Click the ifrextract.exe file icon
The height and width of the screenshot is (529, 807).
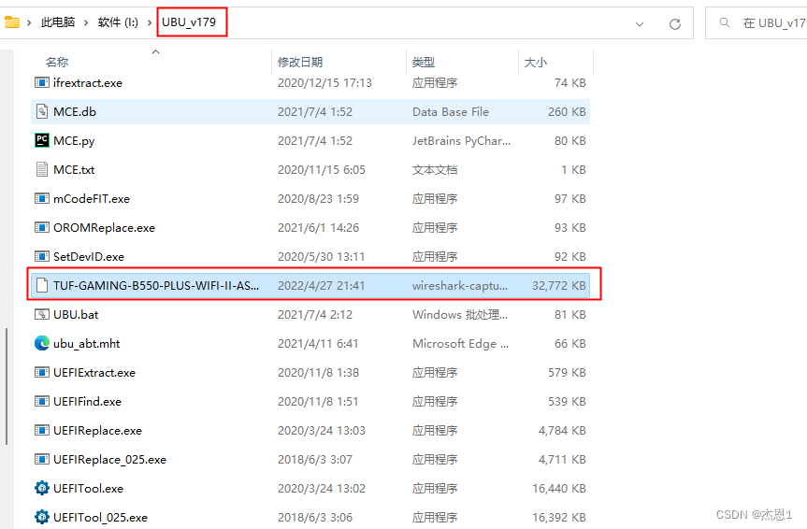click(42, 82)
